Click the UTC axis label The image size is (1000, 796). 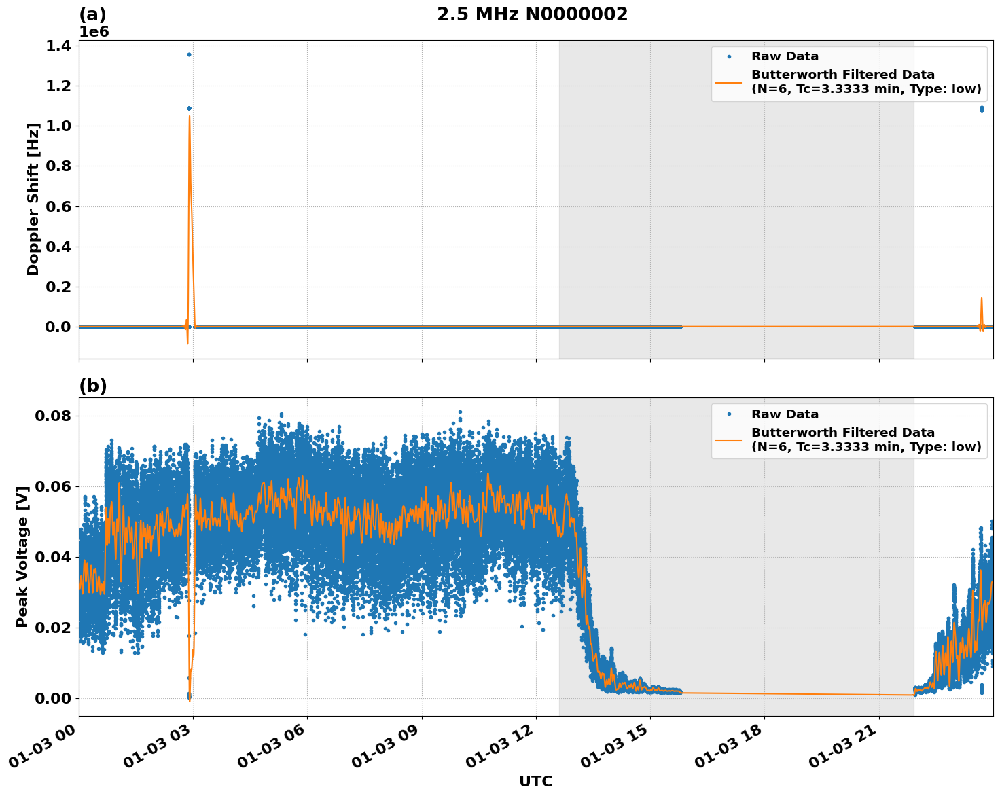click(x=535, y=781)
